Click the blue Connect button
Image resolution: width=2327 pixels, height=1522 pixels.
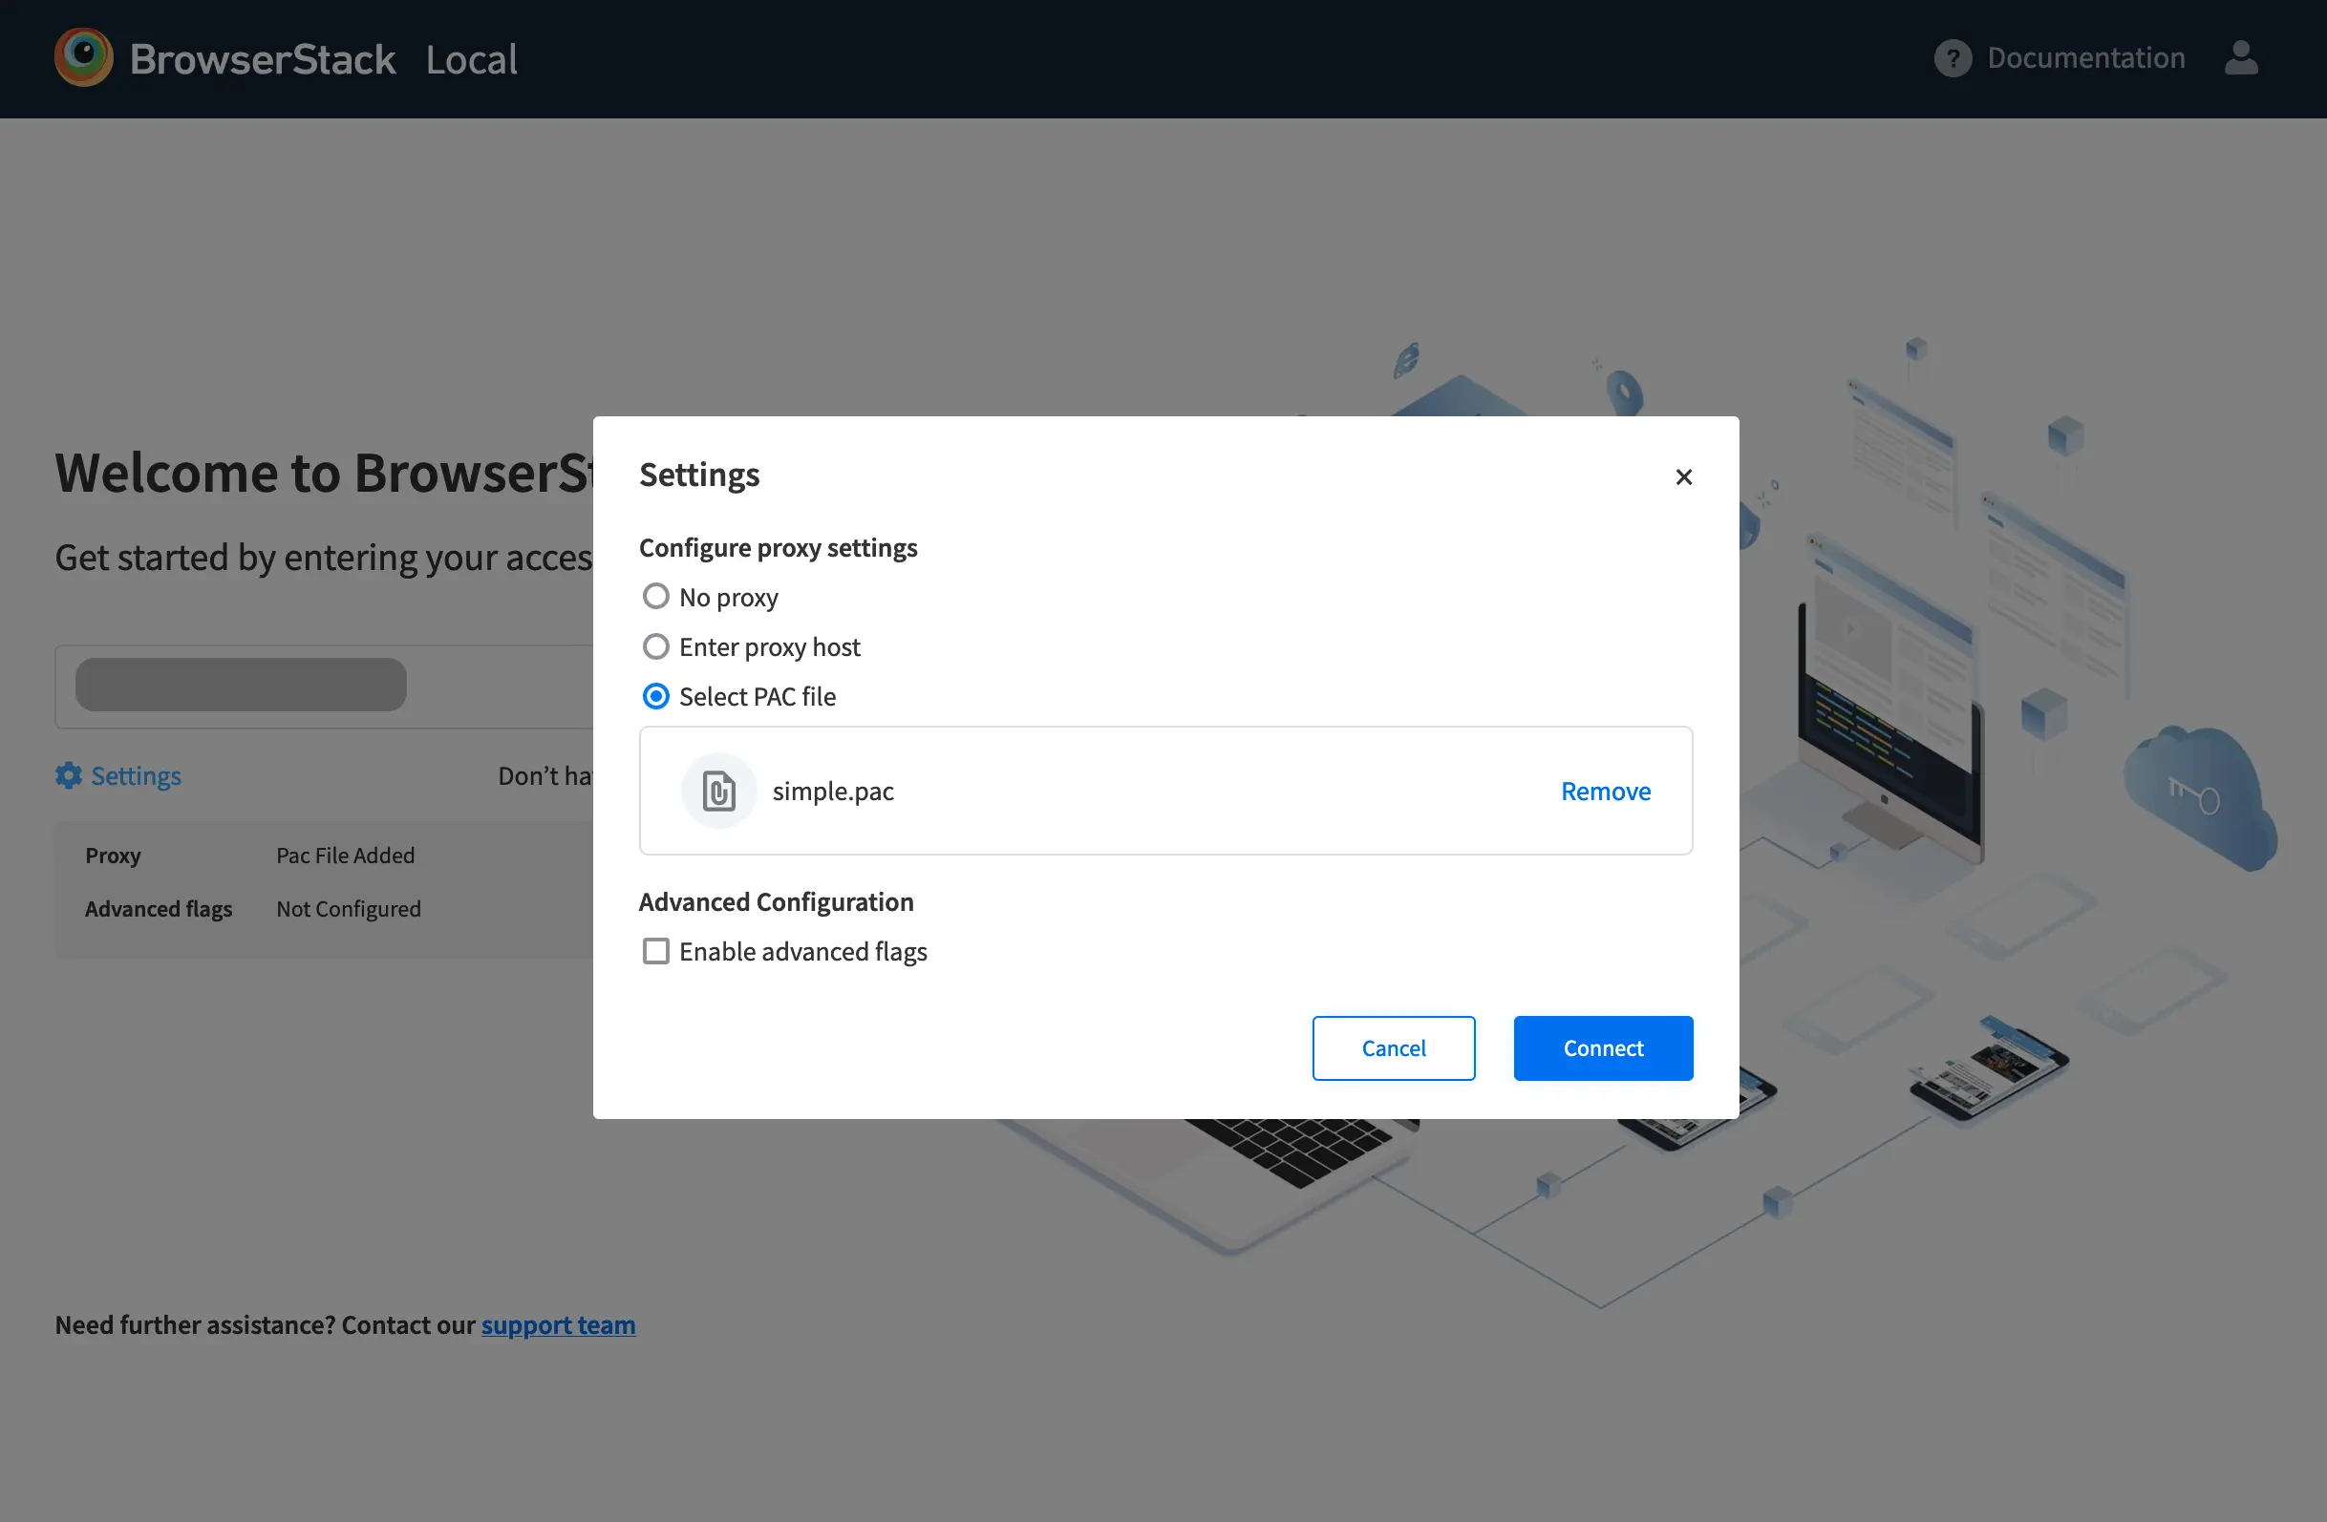click(x=1603, y=1047)
